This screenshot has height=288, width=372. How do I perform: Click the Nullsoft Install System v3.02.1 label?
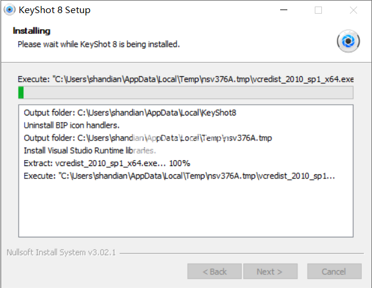[61, 252]
